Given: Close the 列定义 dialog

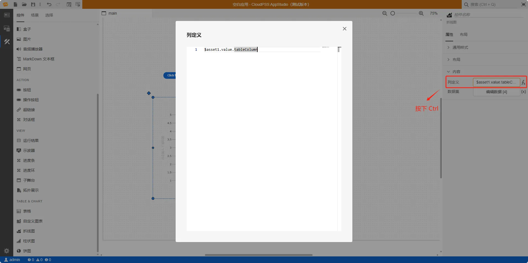Looking at the screenshot, I should tap(344, 29).
